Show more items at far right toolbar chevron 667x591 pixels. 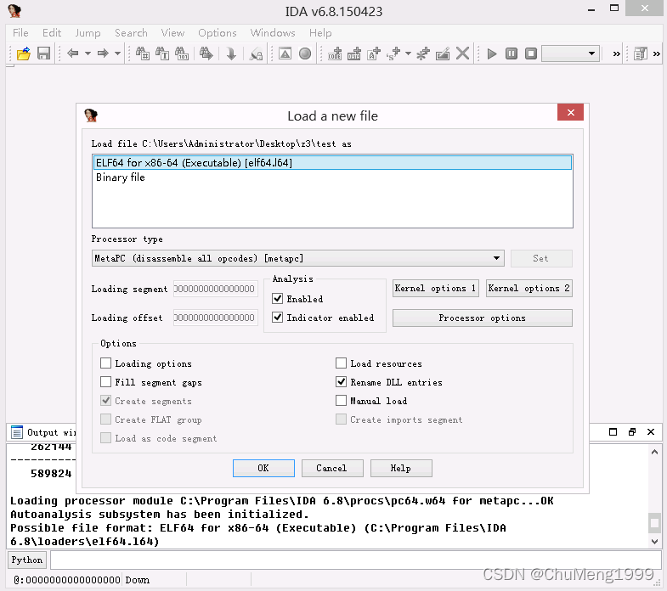coord(656,54)
